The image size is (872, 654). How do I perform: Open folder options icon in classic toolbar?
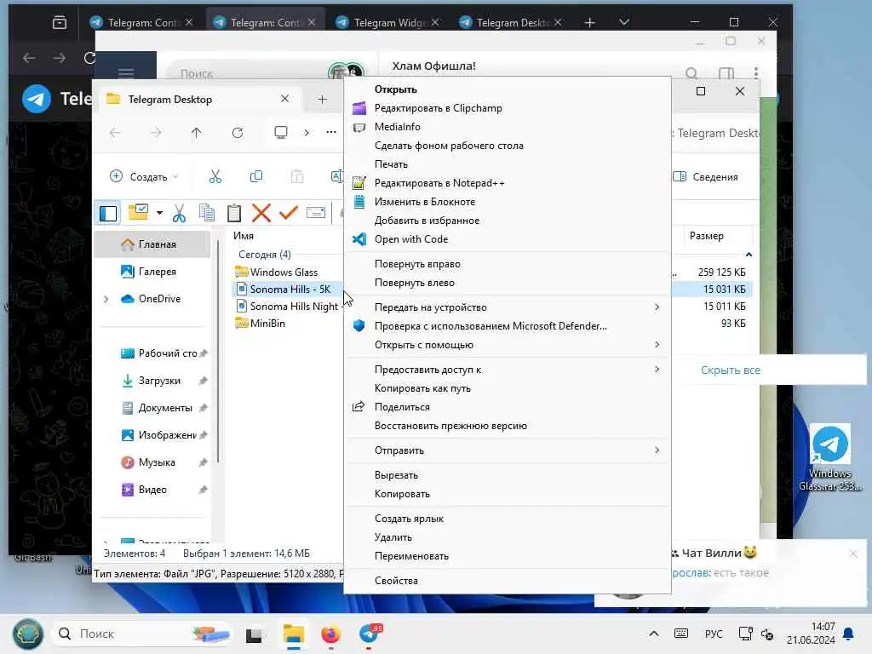[x=138, y=212]
